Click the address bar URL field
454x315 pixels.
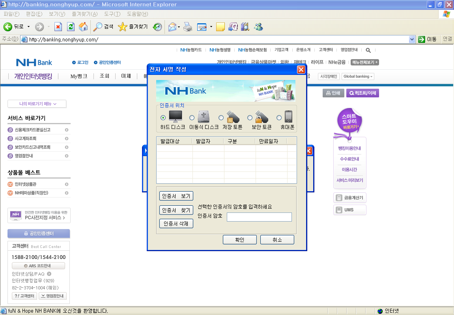pos(215,39)
